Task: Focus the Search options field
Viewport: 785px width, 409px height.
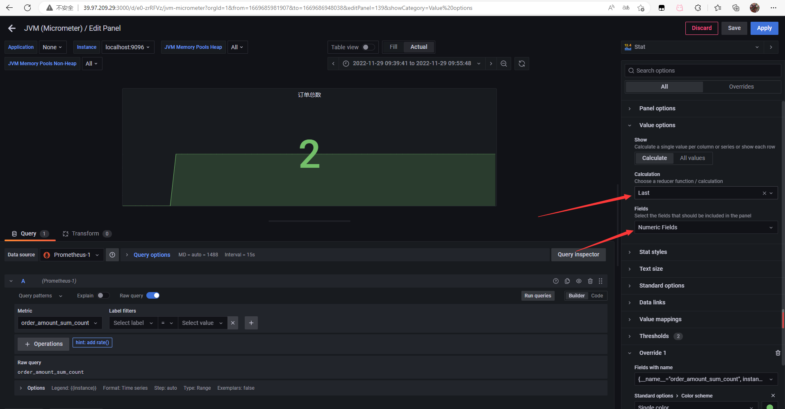Action: 703,71
